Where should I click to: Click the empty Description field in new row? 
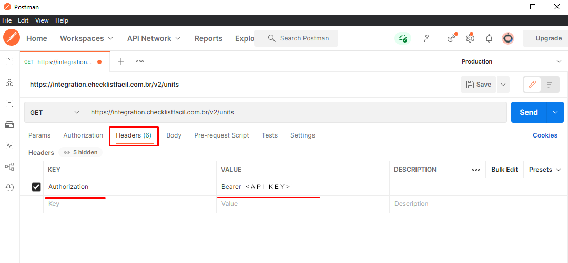click(x=479, y=204)
